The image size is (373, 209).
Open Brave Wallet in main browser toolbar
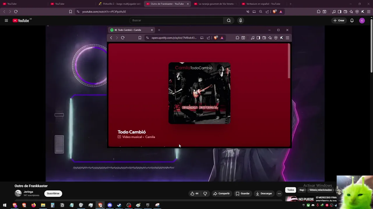tap(345, 12)
